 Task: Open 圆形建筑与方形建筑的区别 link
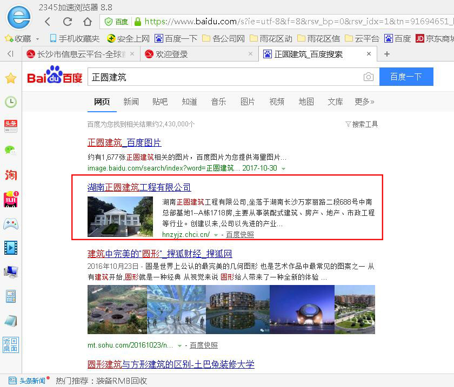pos(171,364)
